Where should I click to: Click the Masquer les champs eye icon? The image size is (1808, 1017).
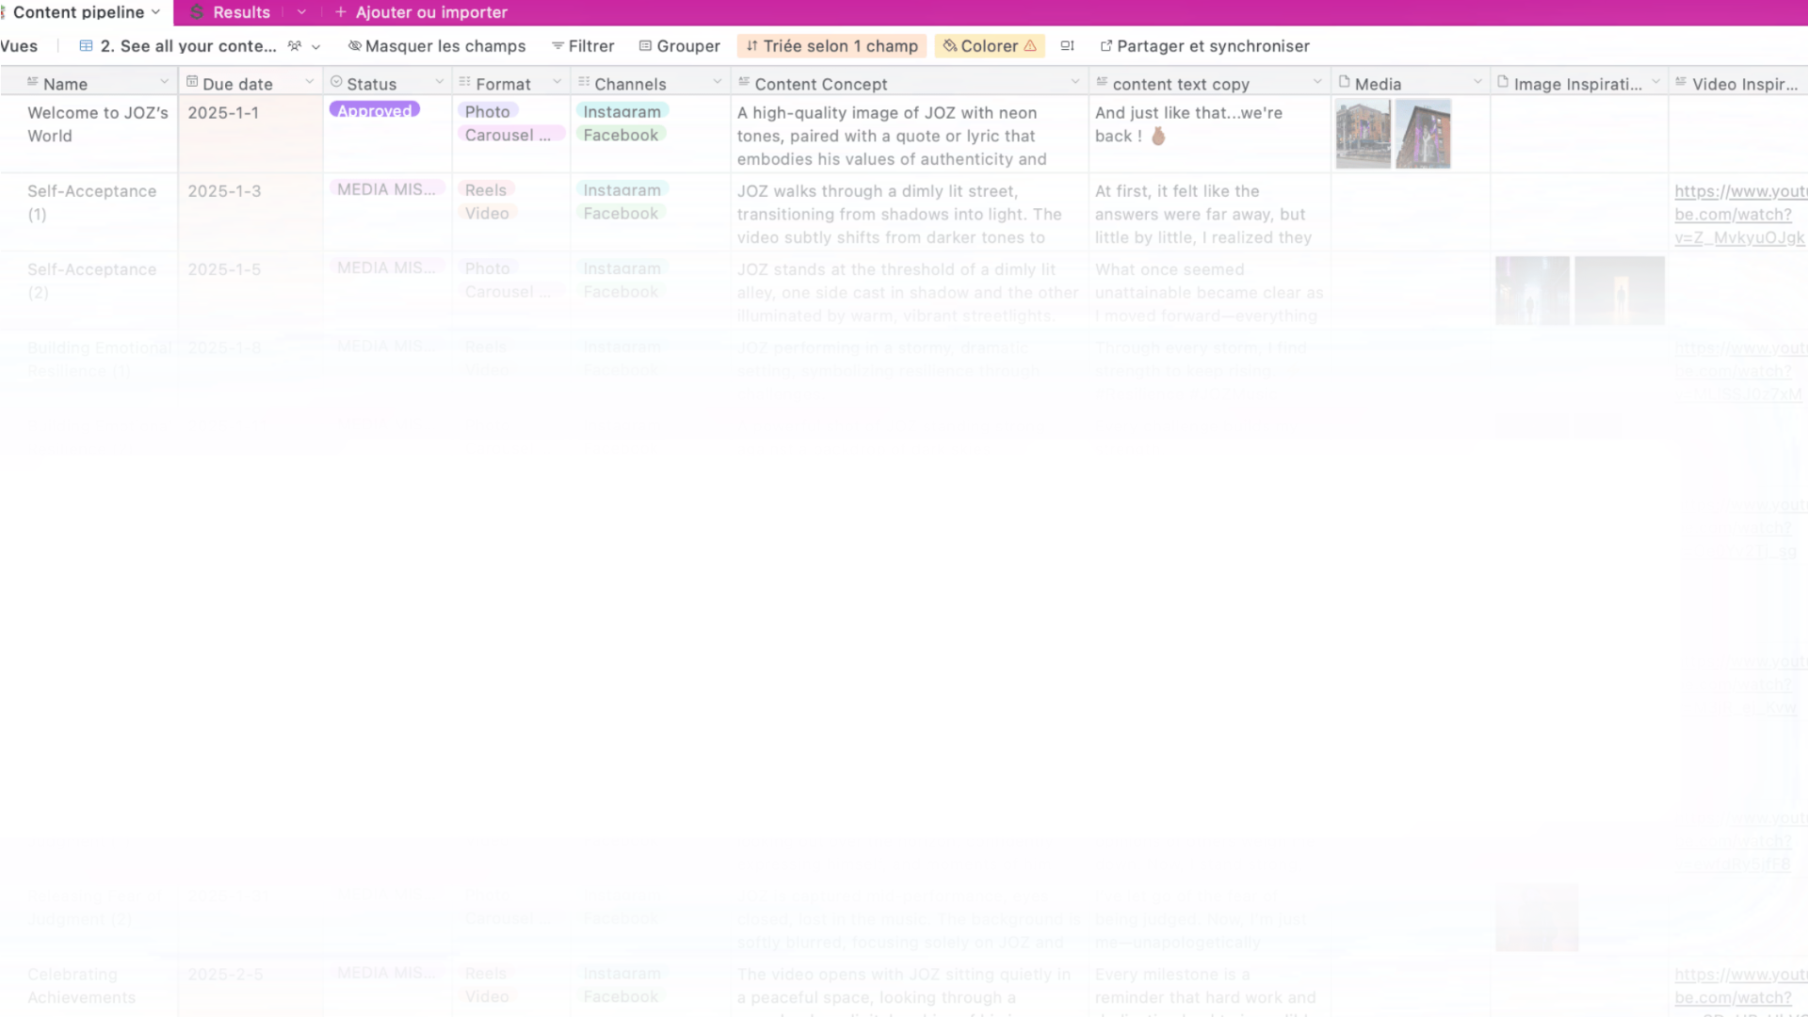[354, 45]
